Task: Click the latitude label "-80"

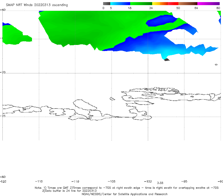Action: pos(3,177)
